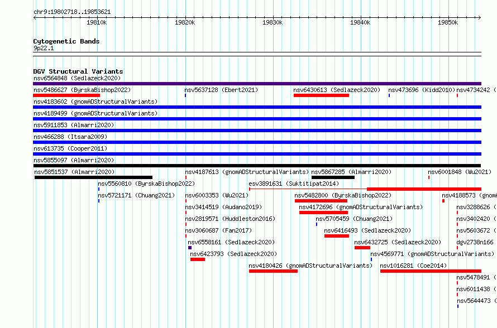Open nsv5721171 (Chuang2021) label

[136, 195]
